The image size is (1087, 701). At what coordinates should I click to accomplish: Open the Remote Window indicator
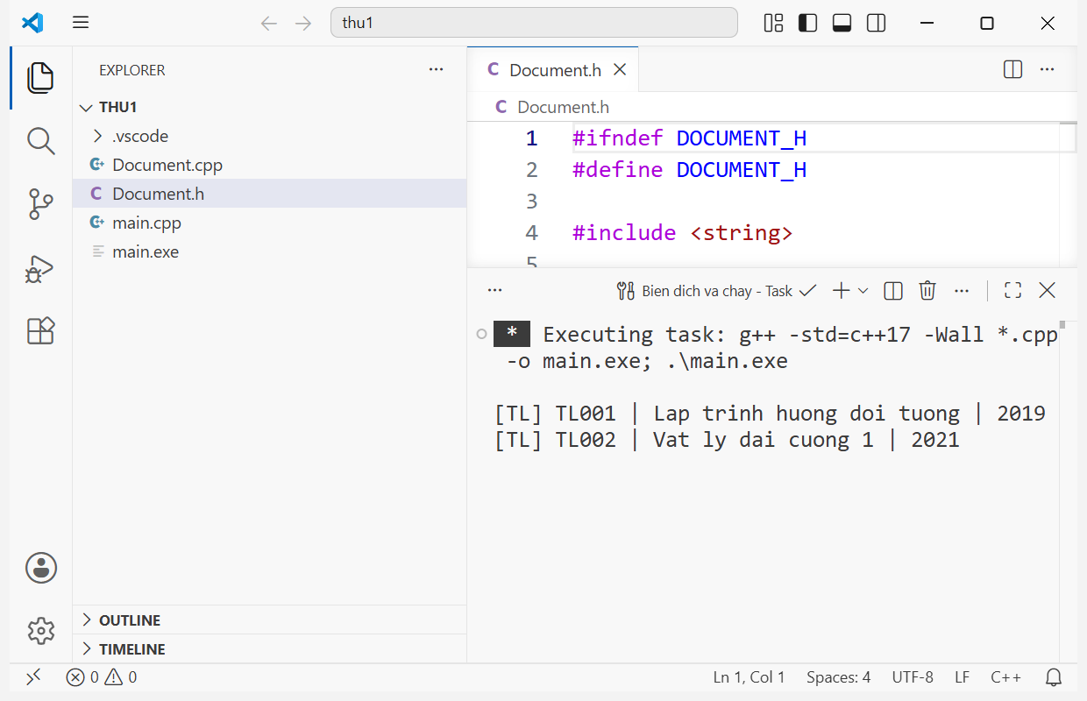[x=33, y=676]
